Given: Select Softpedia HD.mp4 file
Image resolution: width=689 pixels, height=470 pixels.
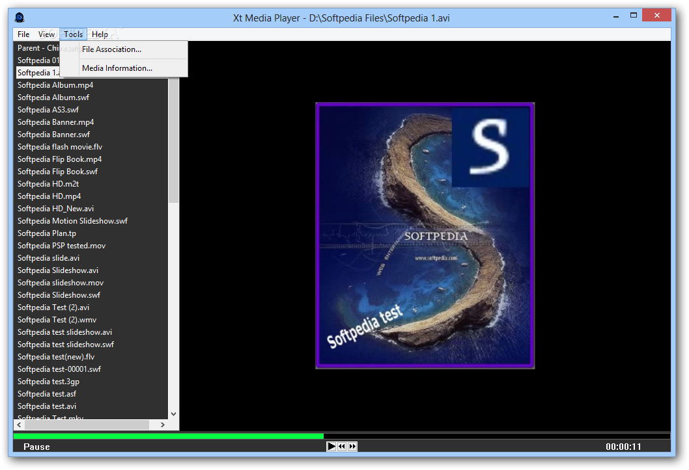Looking at the screenshot, I should [49, 196].
